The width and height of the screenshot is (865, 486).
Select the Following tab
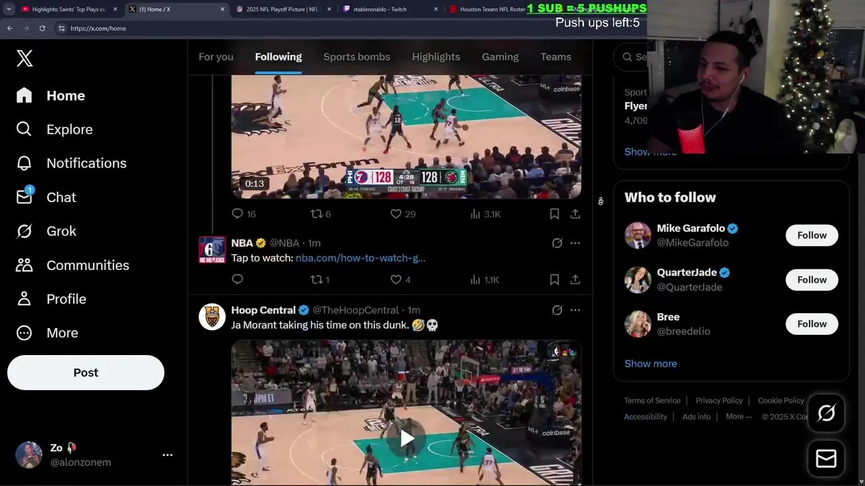coord(278,57)
